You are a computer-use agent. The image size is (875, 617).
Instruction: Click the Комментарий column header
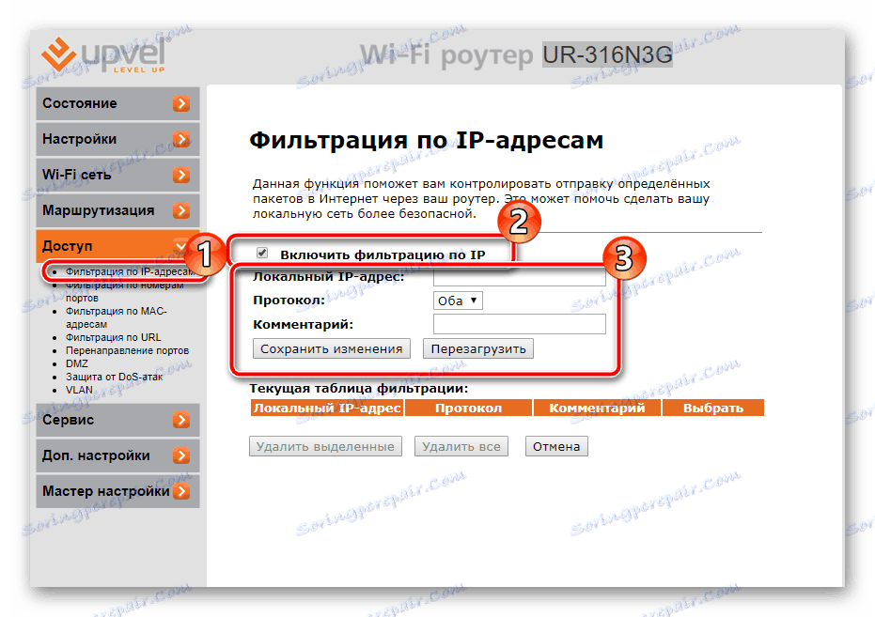point(597,408)
